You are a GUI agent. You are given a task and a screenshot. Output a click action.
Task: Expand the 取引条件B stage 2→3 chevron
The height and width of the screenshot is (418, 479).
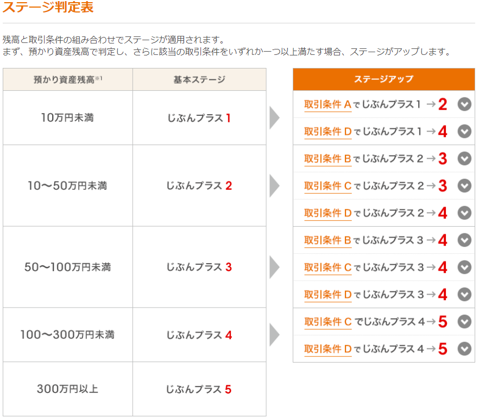464,159
